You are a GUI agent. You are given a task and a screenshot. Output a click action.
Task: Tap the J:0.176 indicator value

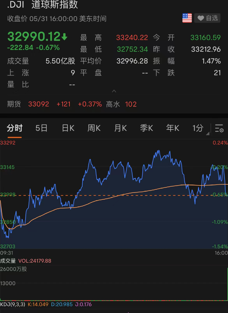(x=83, y=304)
